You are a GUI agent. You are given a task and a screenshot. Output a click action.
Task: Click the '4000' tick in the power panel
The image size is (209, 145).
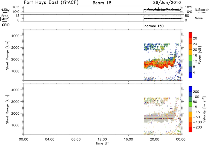pos(15,36)
